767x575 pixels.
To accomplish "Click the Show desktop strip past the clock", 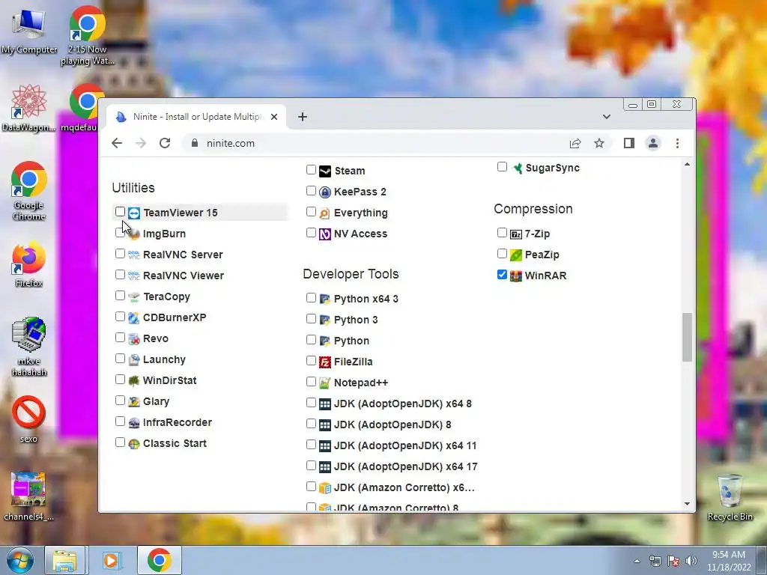I will pyautogui.click(x=762, y=560).
